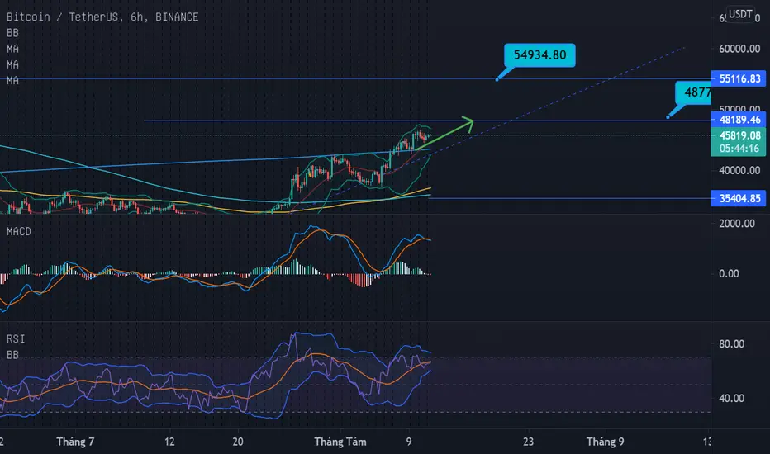Click the 12 date label on the time axis
This screenshot has height=454, width=770.
pyautogui.click(x=169, y=442)
